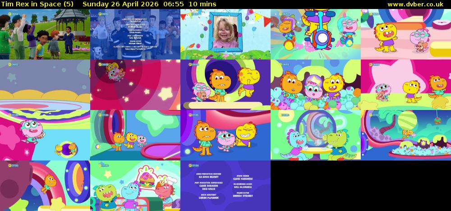
Task: Select the pink star backdrop thumbnail
Action: (x=406, y=85)
